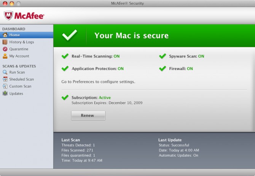Click the Application Protection green checkmark
This screenshot has height=176, width=255.
[x=65, y=68]
